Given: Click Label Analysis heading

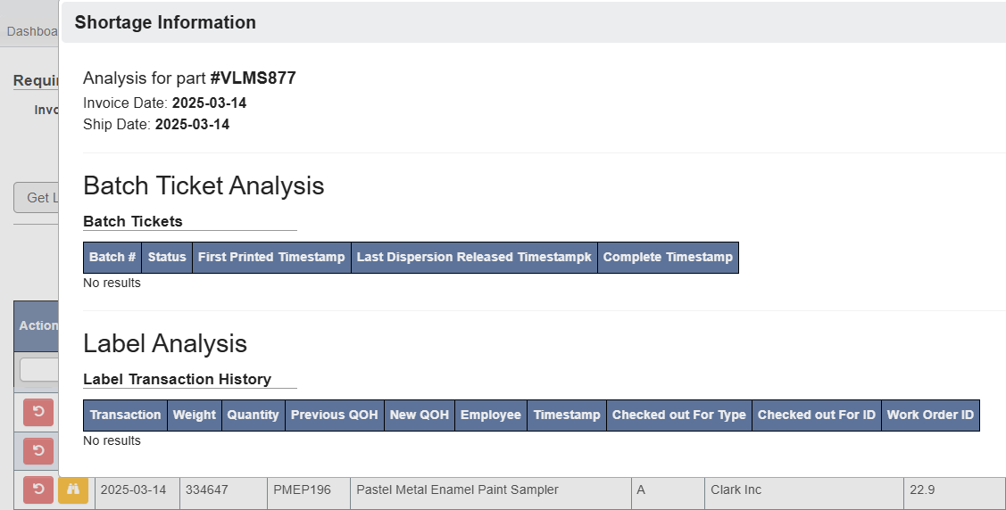Looking at the screenshot, I should click(x=165, y=344).
